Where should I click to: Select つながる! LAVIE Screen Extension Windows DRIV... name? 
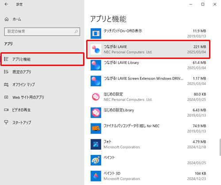143,78
